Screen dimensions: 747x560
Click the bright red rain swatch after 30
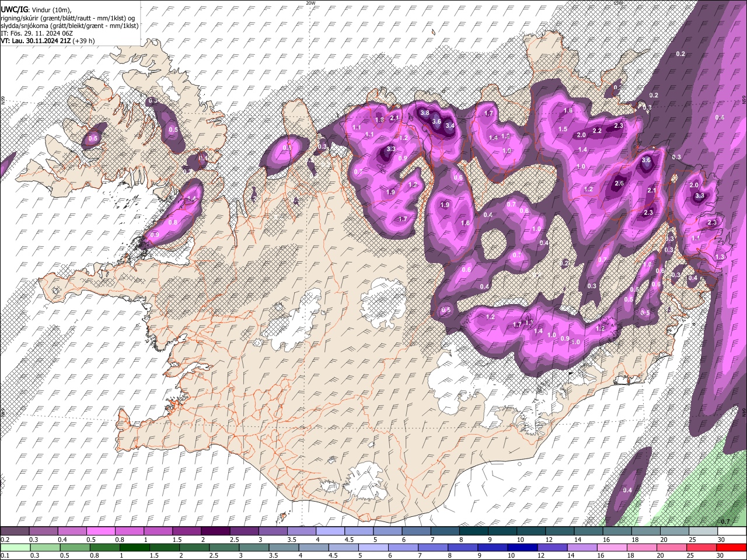[732, 547]
